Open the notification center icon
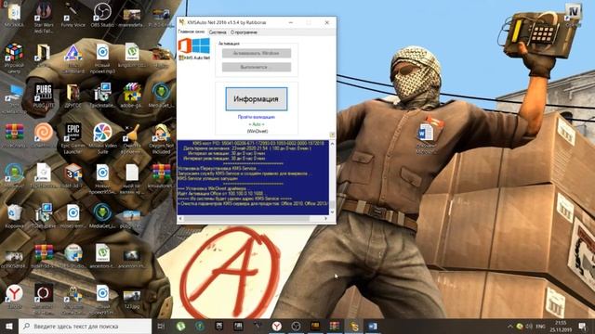 coord(582,326)
